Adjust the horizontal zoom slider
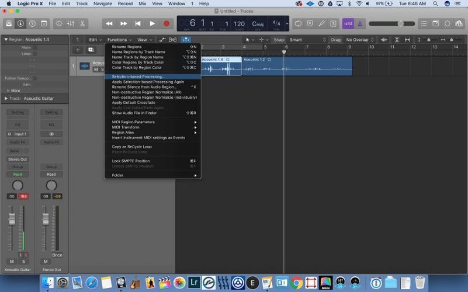The width and height of the screenshot is (468, 292). coord(451,40)
